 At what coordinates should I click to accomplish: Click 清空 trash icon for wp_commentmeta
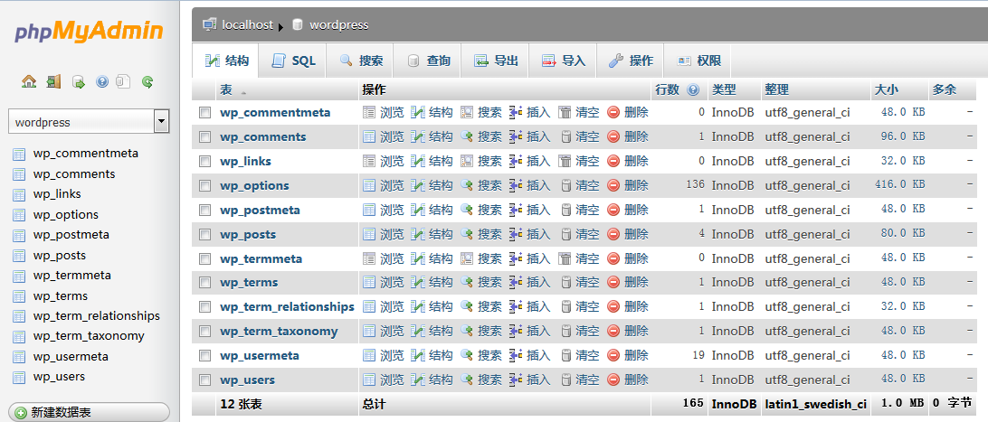coord(565,113)
